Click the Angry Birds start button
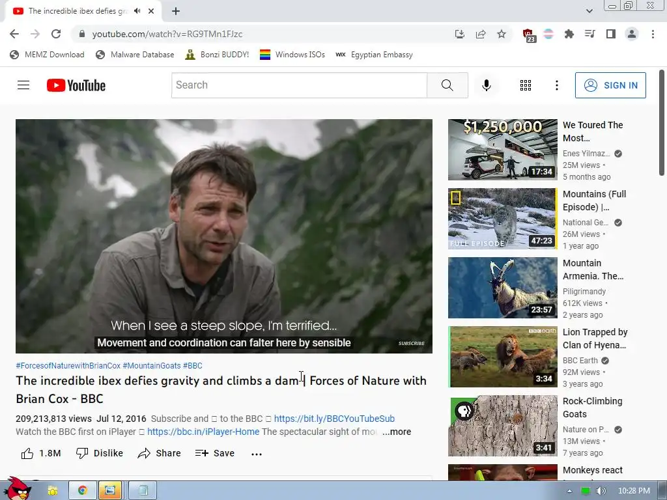Screen dimensions: 667x500 click(17, 489)
